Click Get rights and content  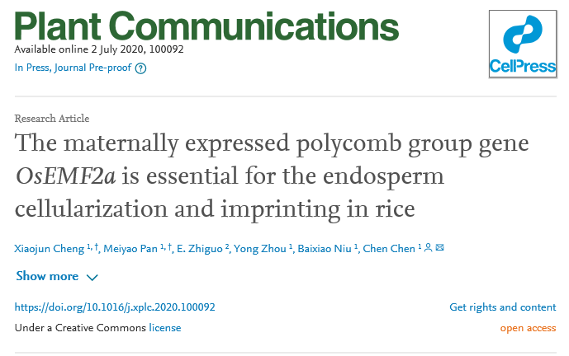click(x=502, y=307)
